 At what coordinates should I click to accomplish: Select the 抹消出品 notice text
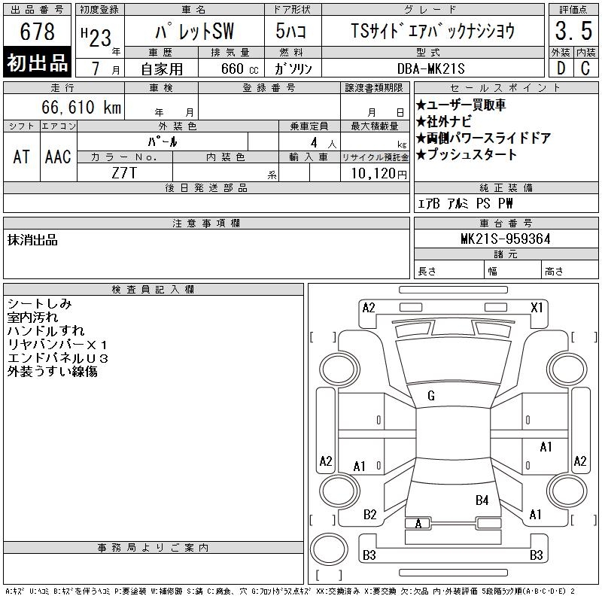[x=32, y=240]
